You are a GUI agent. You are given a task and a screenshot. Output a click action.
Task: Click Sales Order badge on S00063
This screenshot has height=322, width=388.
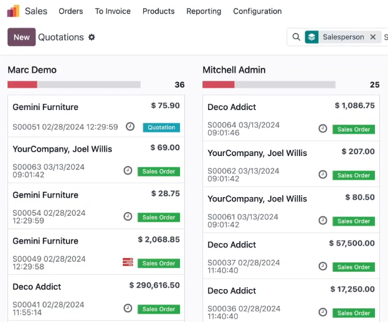coord(159,172)
